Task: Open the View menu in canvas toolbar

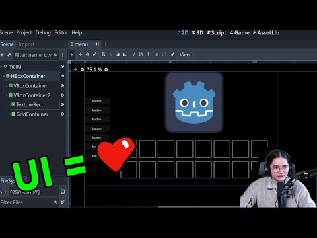Action: click(185, 54)
